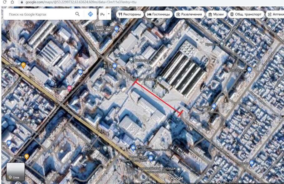This screenshot has height=184, width=284.
Task: Focus the Поиск на Google Картах field
Action: tap(39, 14)
